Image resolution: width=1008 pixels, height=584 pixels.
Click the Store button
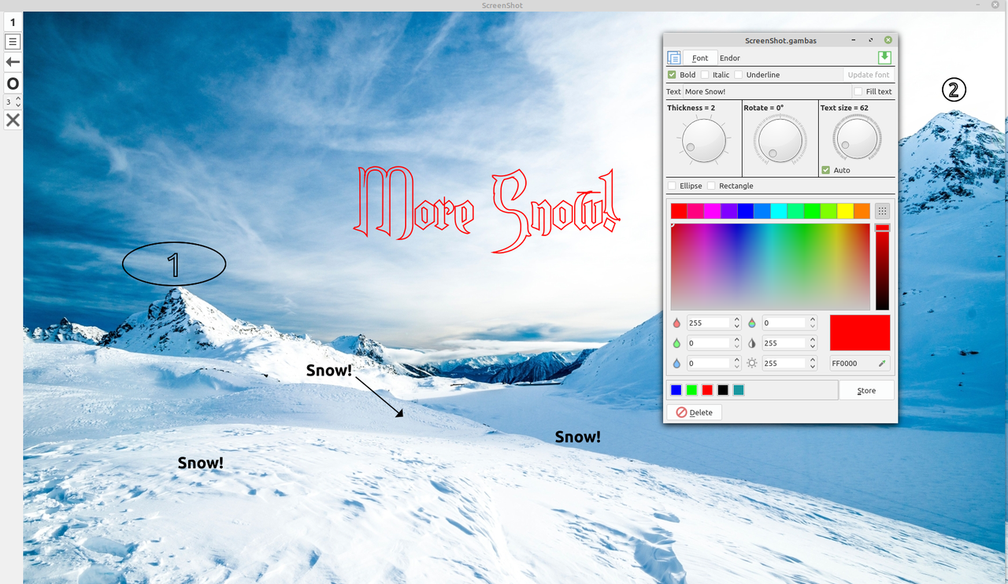coord(866,390)
